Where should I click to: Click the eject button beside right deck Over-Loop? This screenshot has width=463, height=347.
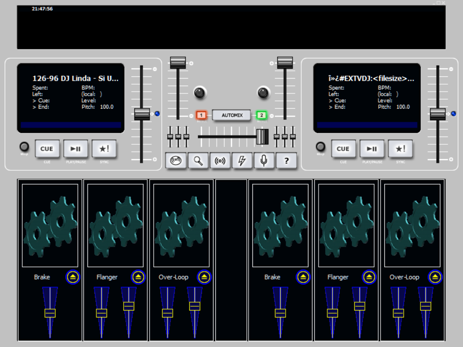[435, 277]
